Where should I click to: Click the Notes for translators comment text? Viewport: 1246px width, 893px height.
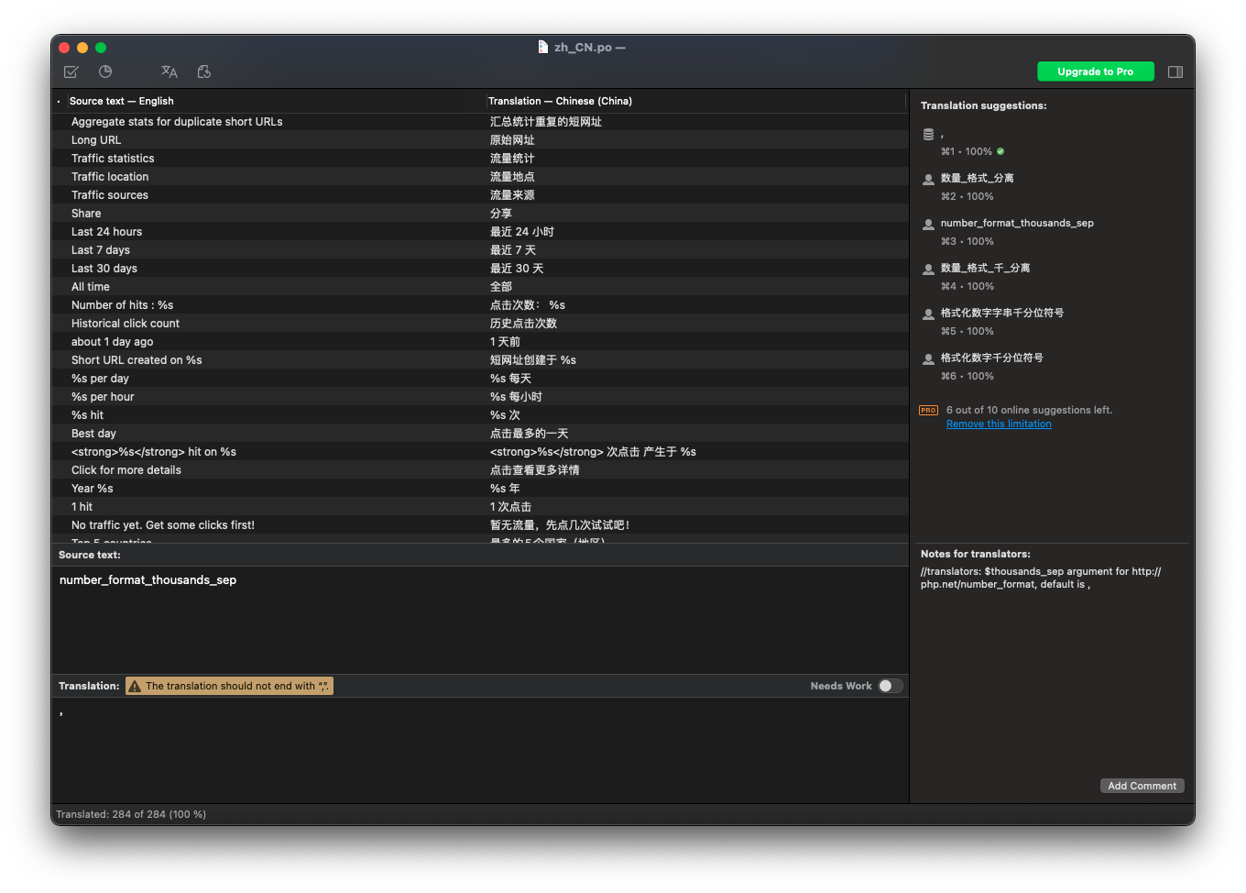(x=1041, y=578)
